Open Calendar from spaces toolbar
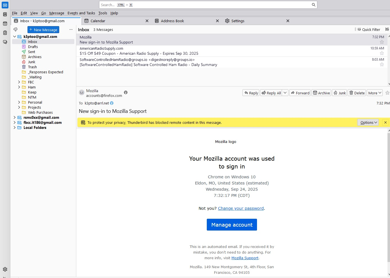This screenshot has height=278, width=390. pos(5,24)
